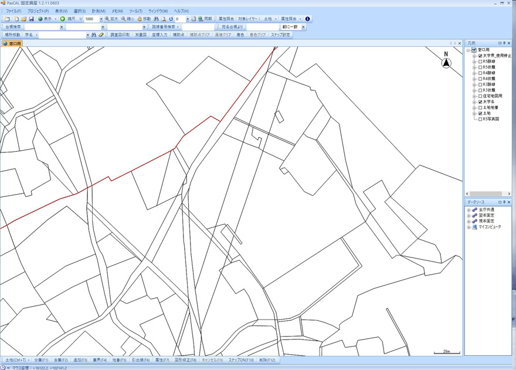The image size is (516, 370).
Task: Select the 移動 pan hand tool
Action: coord(144,19)
